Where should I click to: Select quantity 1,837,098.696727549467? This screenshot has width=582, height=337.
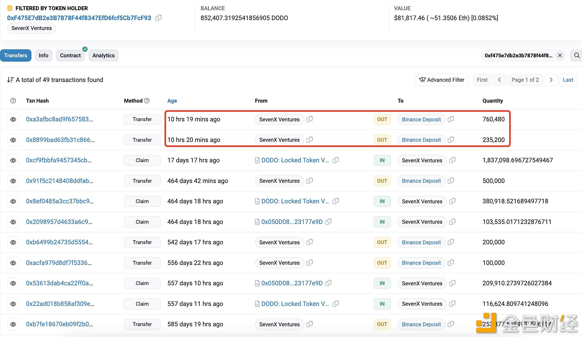pos(518,160)
